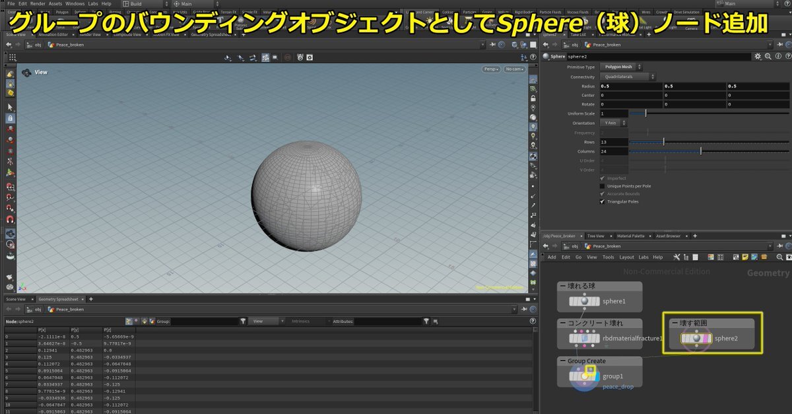Click the No cam camera button
The width and height of the screenshot is (792, 414).
click(514, 69)
